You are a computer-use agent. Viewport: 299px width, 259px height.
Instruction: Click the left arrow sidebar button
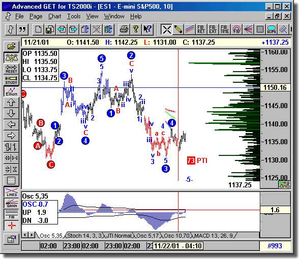tap(11, 125)
